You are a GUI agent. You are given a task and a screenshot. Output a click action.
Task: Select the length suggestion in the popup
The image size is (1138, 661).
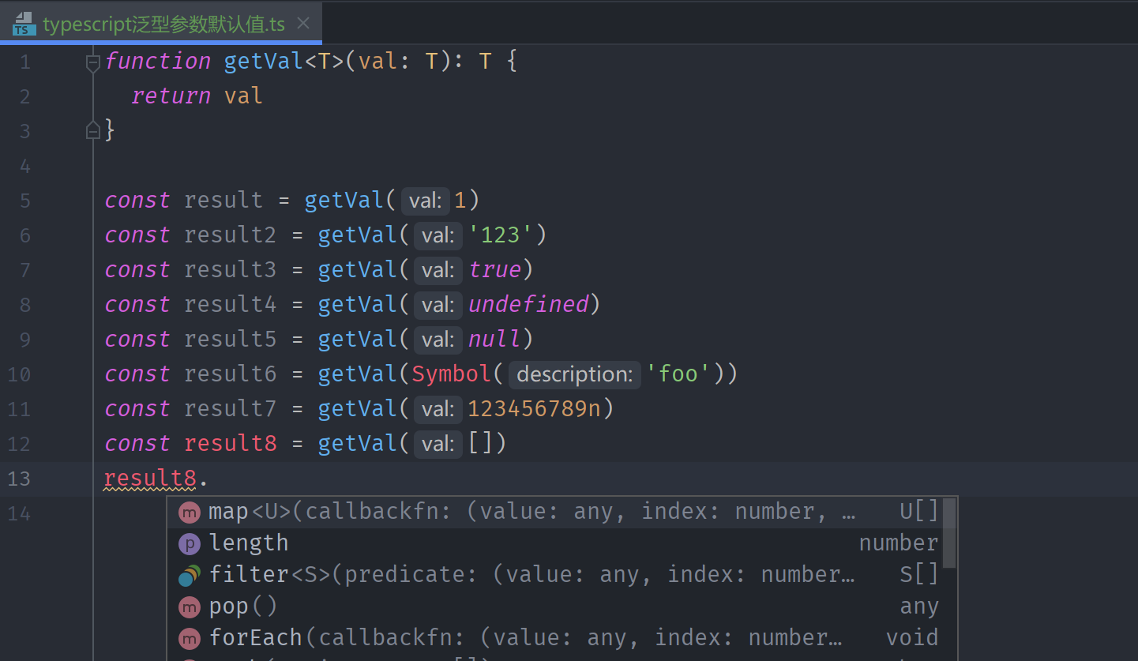click(x=249, y=543)
